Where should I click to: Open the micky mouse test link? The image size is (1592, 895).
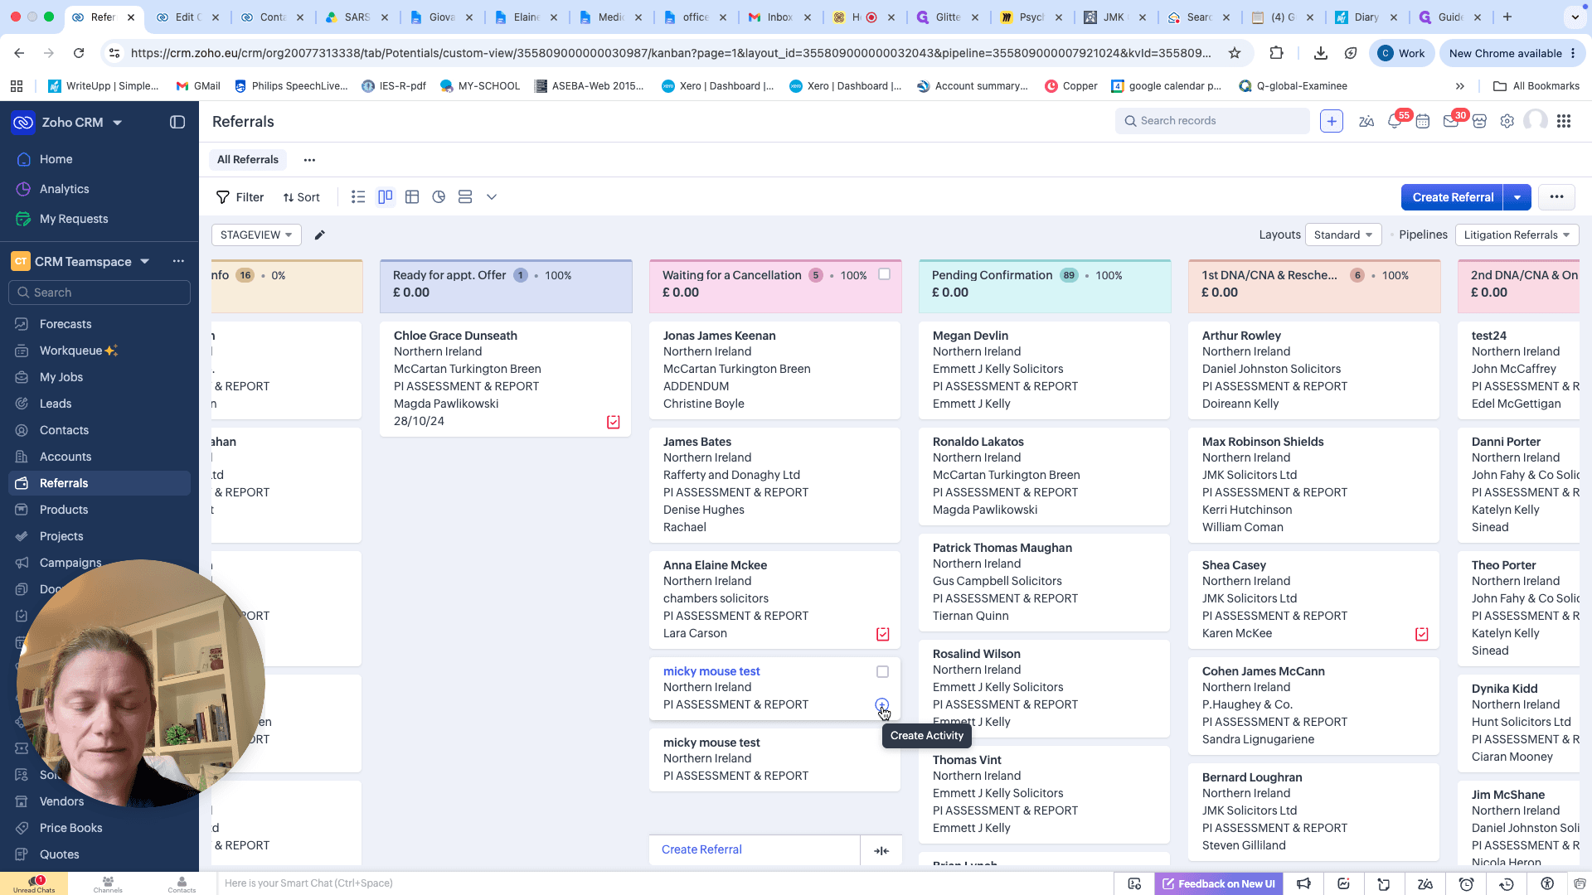click(x=711, y=672)
